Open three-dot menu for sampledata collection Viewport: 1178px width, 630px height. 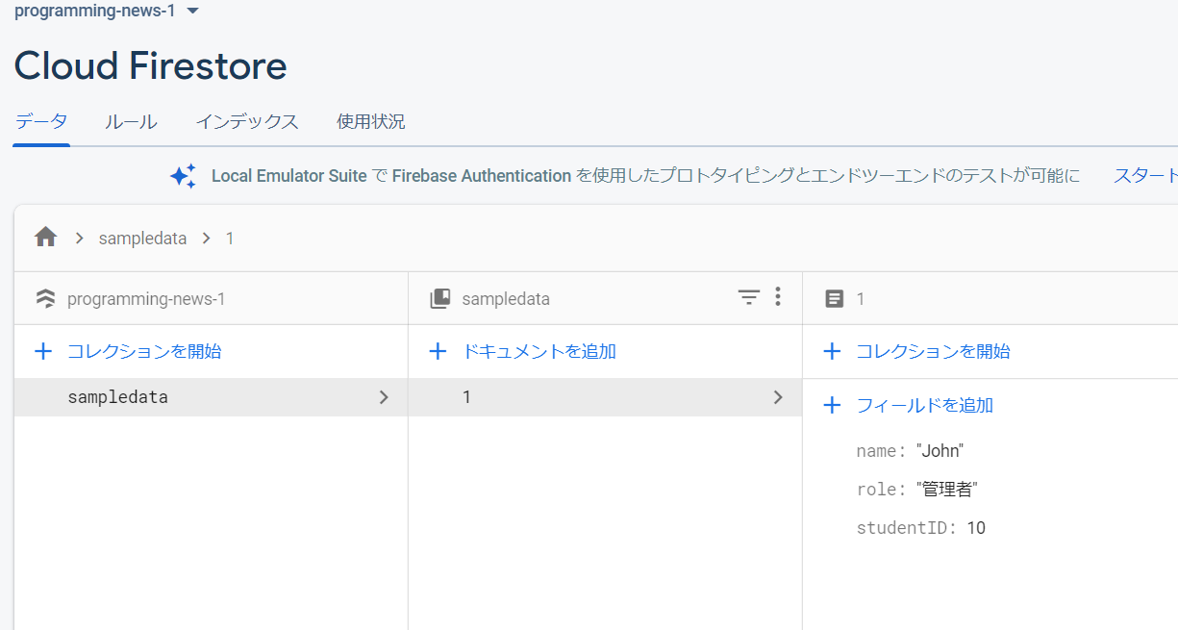778,297
